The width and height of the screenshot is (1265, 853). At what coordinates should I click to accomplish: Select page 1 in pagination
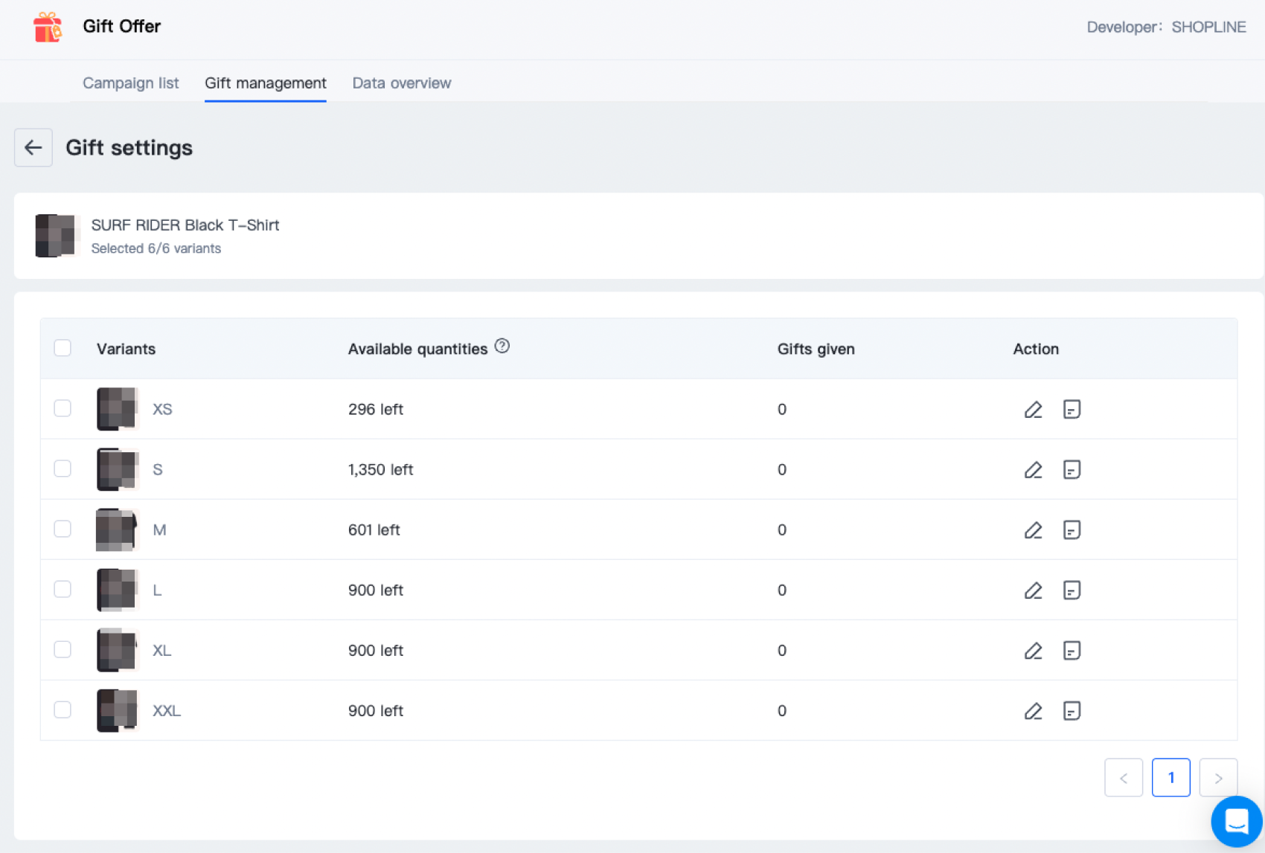[x=1170, y=778]
